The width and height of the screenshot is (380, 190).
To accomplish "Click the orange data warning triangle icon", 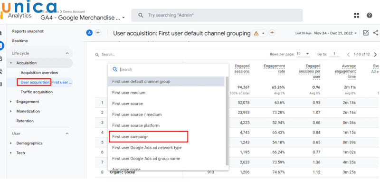I will click(x=256, y=33).
